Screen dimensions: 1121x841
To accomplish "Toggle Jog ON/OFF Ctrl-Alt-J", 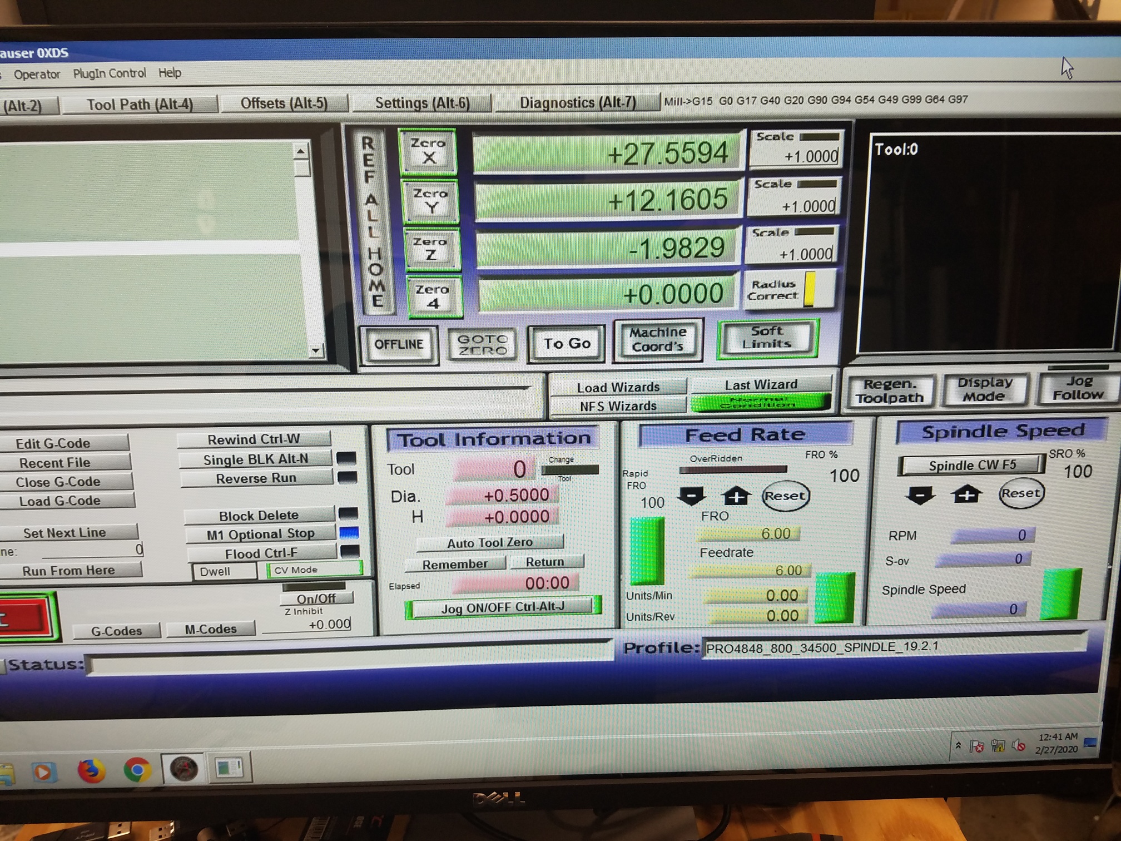I will tap(503, 607).
